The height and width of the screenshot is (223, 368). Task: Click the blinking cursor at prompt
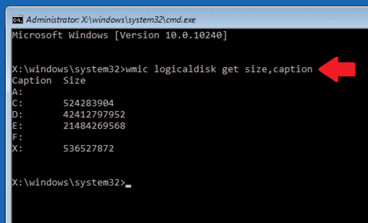click(128, 186)
